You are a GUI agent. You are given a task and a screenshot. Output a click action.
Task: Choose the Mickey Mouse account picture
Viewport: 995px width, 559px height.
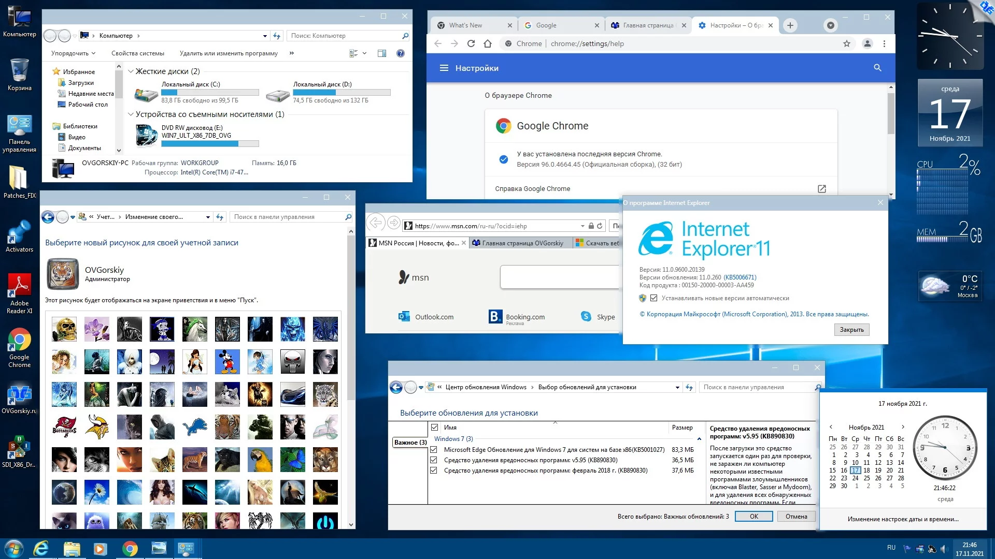point(227,362)
